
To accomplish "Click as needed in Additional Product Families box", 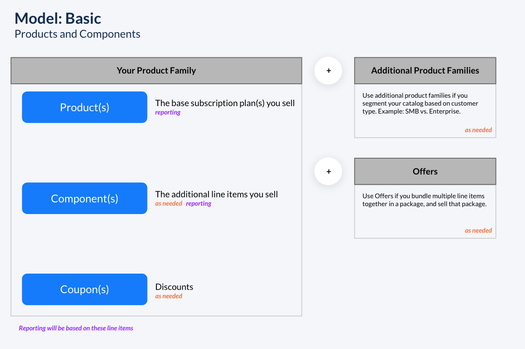I will (x=478, y=130).
